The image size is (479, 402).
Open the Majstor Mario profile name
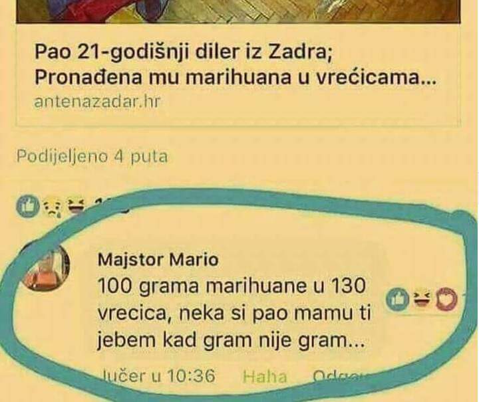pyautogui.click(x=158, y=260)
